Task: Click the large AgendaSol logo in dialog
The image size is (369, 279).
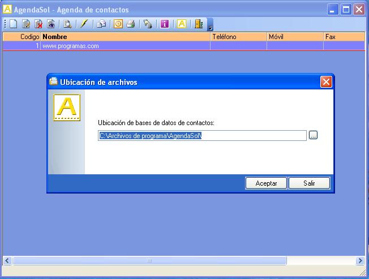Action: click(67, 108)
